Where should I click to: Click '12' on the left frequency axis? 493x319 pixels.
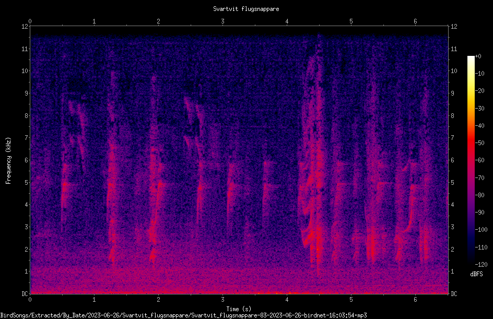click(25, 27)
